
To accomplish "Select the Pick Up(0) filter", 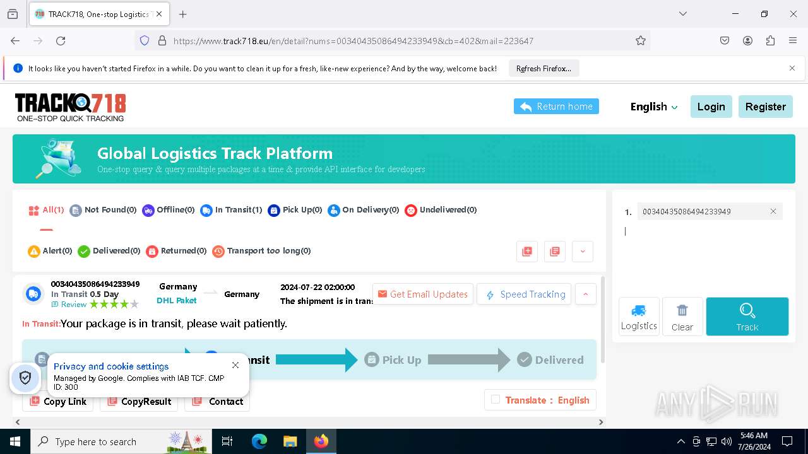I will pos(295,210).
